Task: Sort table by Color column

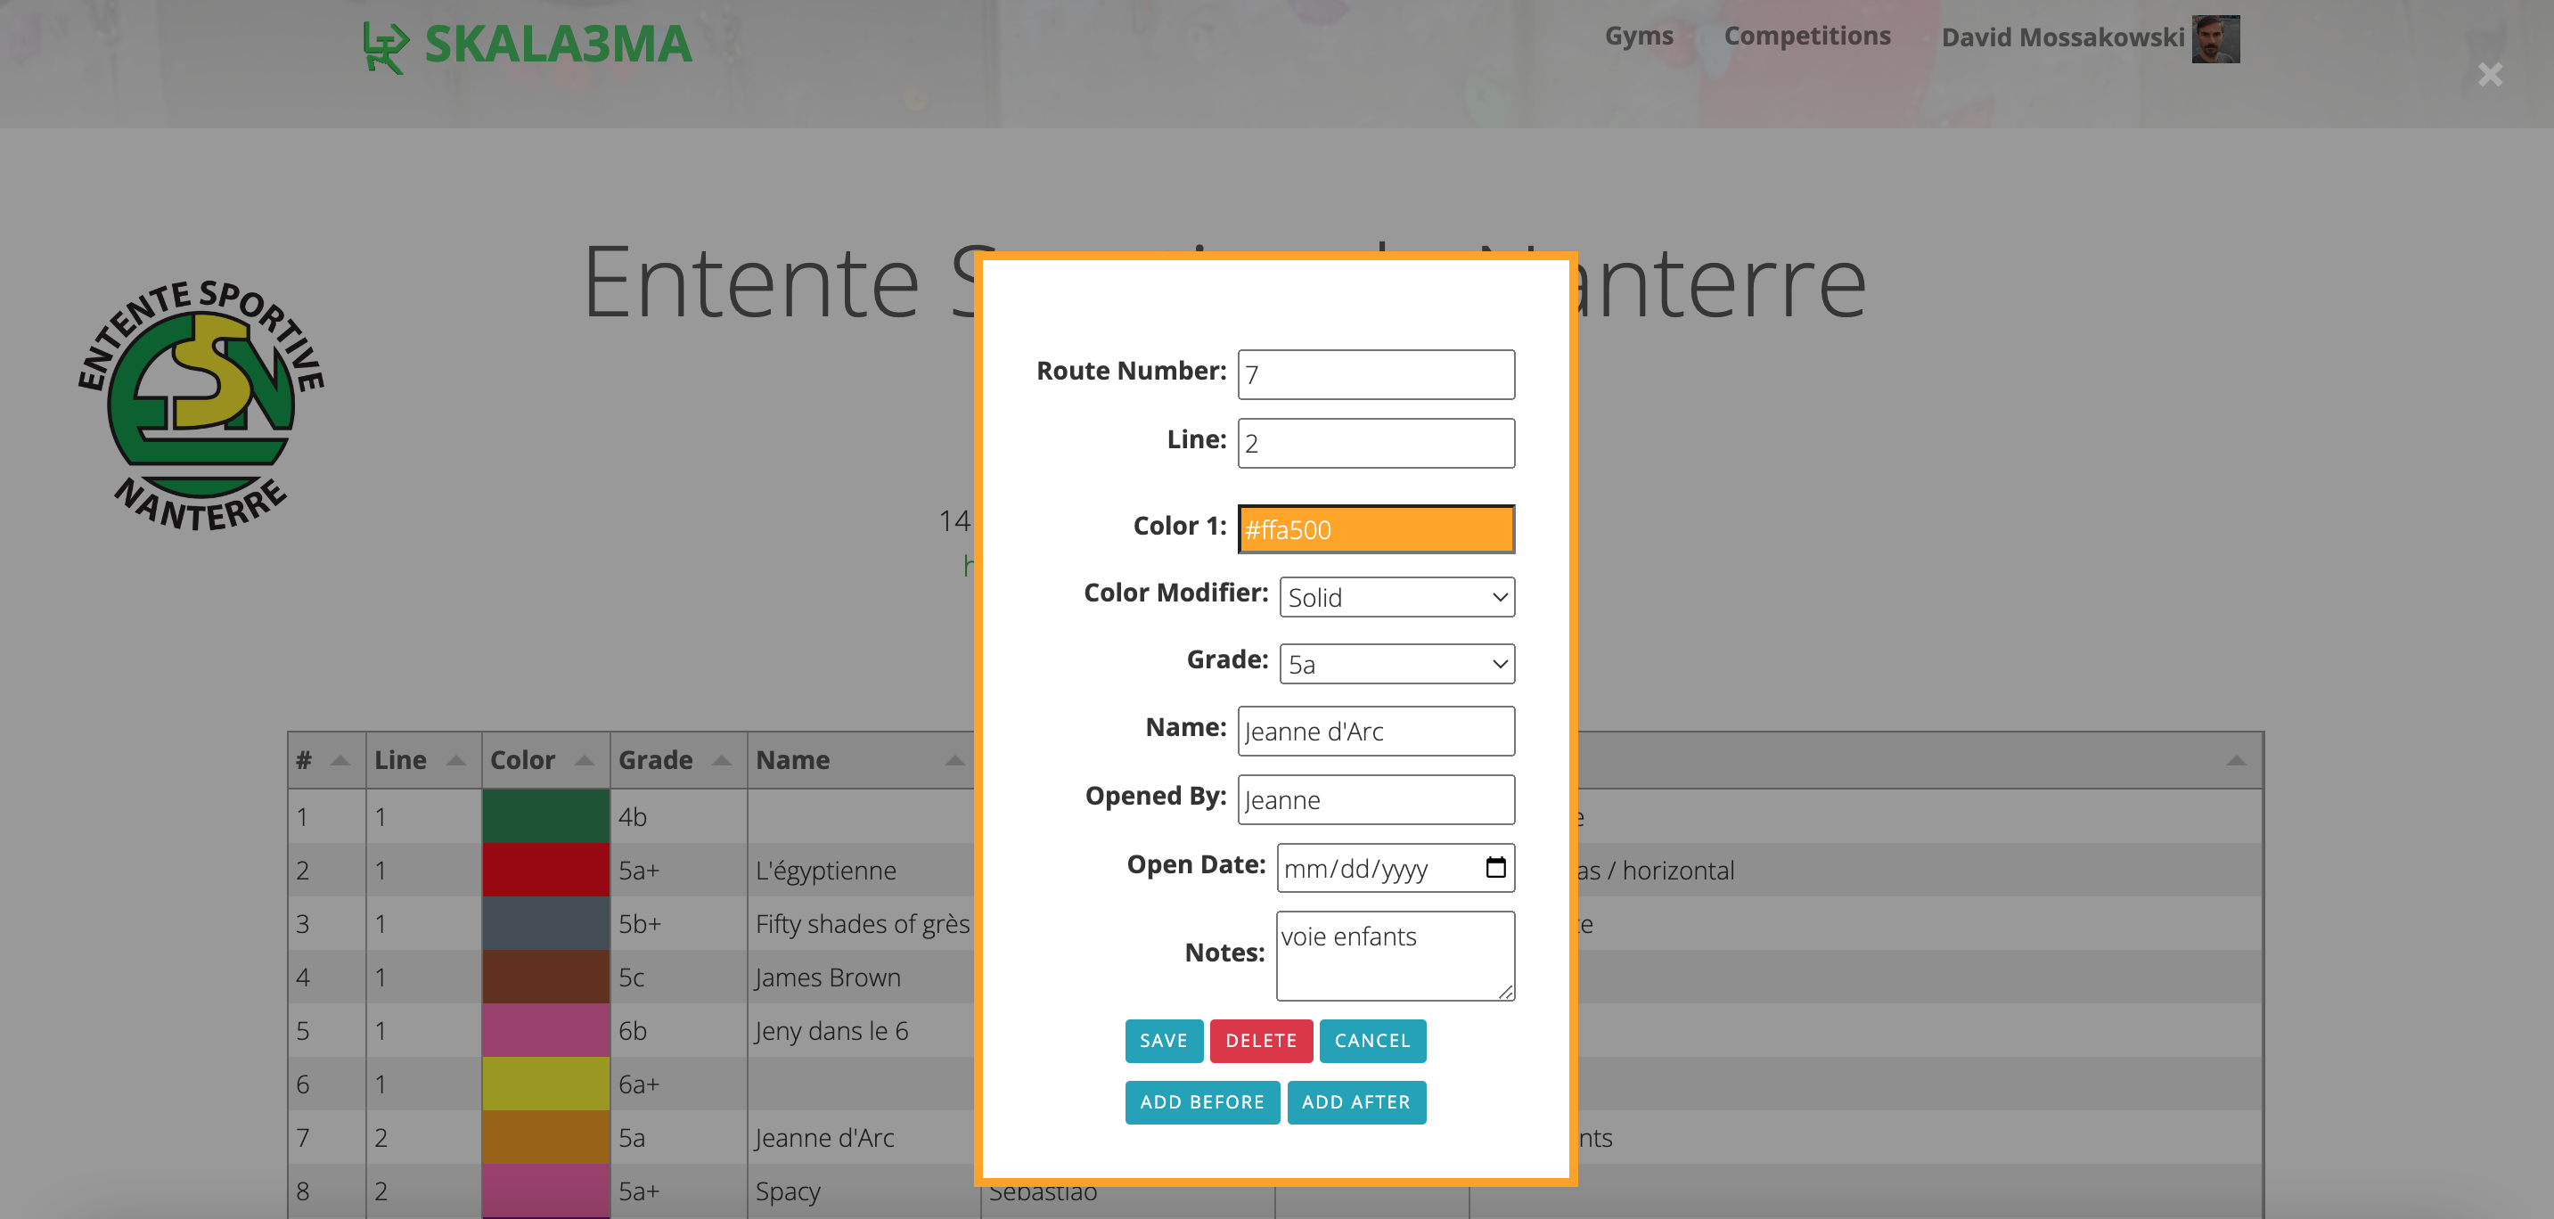Action: [x=584, y=760]
